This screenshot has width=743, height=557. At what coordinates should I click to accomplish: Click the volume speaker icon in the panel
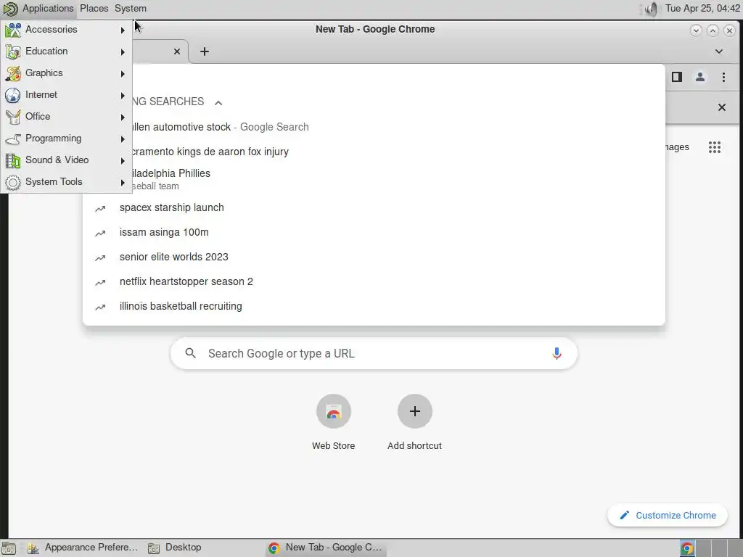click(652, 9)
